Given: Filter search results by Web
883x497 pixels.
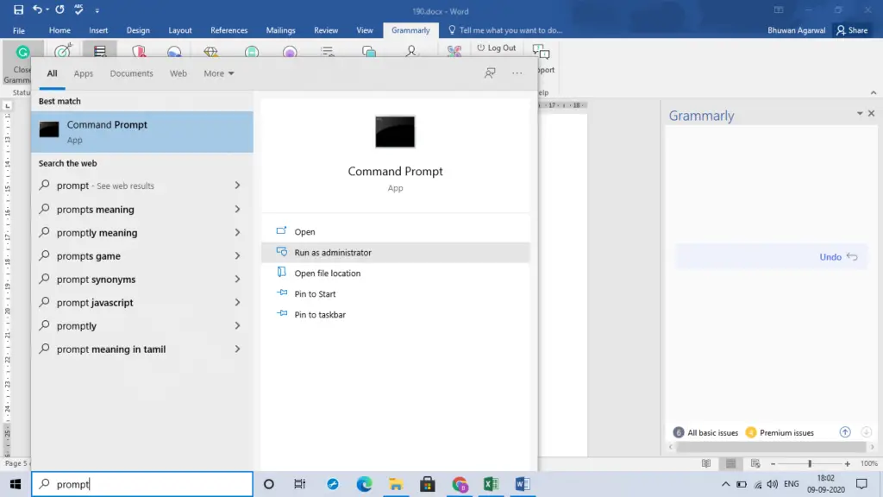Looking at the screenshot, I should [x=178, y=73].
